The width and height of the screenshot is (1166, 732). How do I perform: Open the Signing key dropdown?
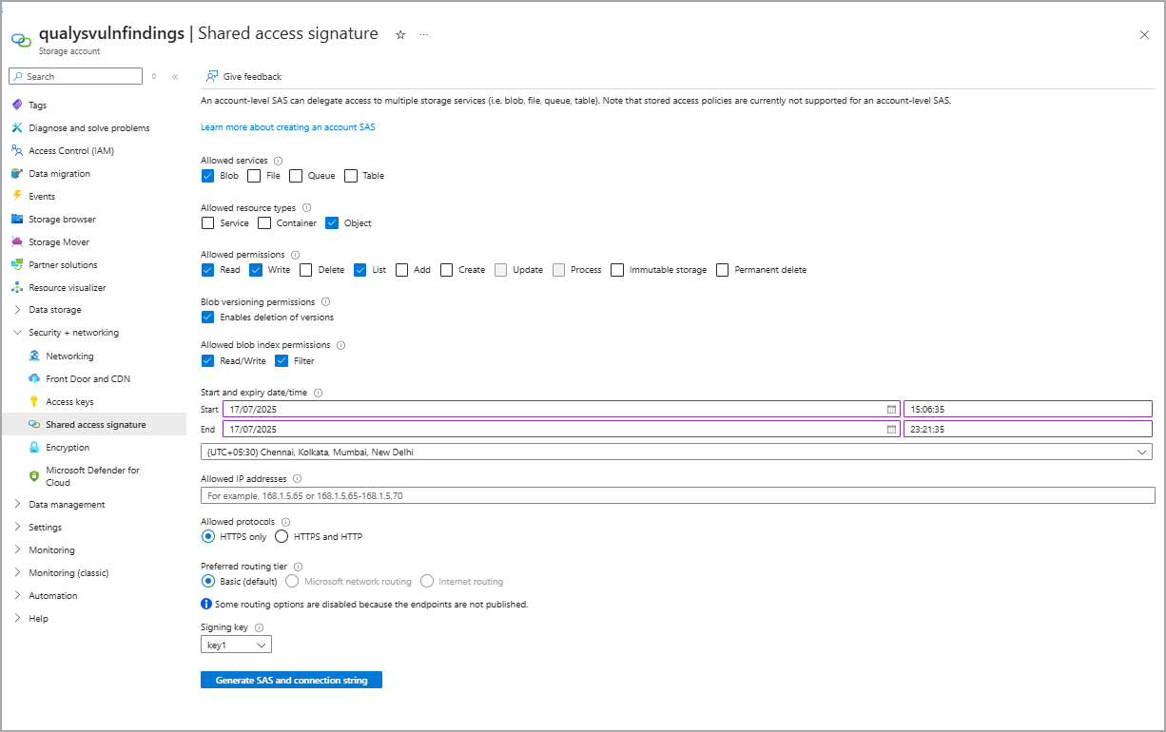[x=236, y=645]
